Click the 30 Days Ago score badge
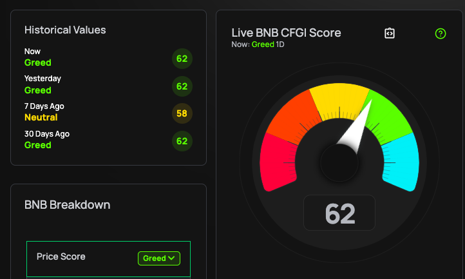The width and height of the screenshot is (465, 279). pos(182,140)
